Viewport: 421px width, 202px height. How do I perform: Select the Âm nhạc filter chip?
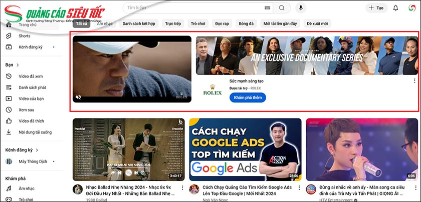tap(104, 23)
